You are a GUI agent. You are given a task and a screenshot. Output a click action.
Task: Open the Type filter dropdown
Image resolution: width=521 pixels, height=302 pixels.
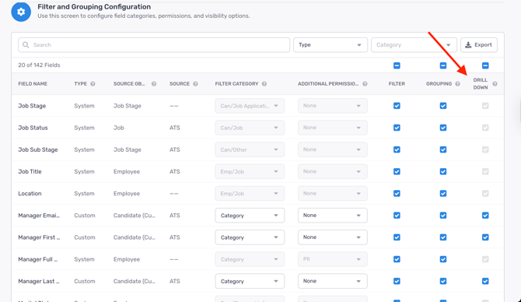(330, 45)
